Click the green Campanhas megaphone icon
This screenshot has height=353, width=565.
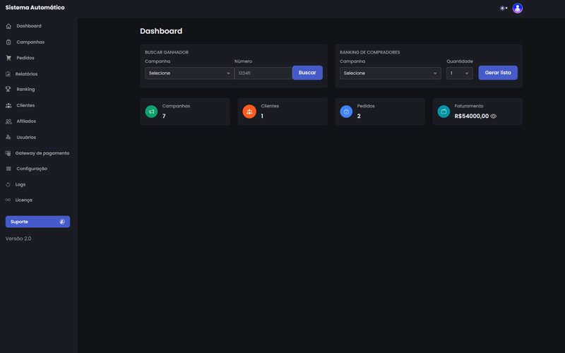151,112
